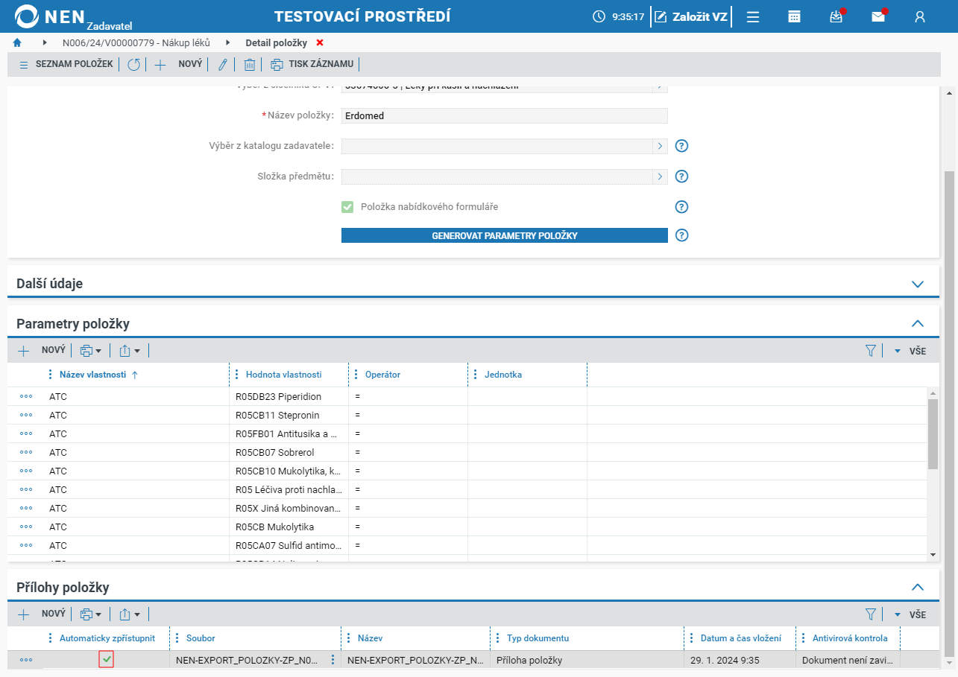Open filter icon in Parametry položky

pos(870,351)
